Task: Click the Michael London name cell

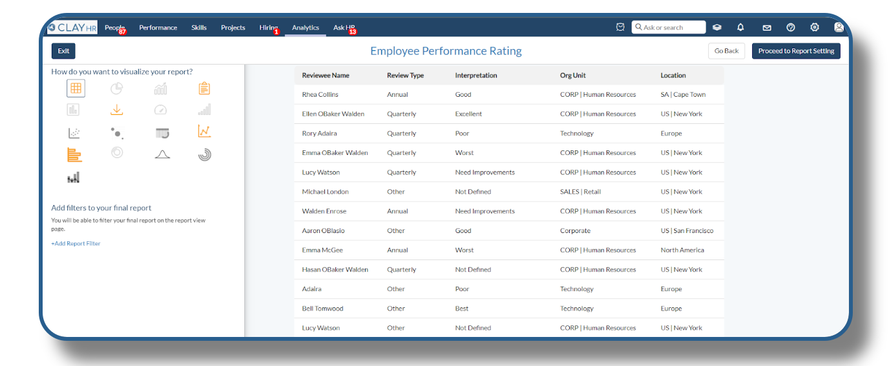Action: [325, 192]
